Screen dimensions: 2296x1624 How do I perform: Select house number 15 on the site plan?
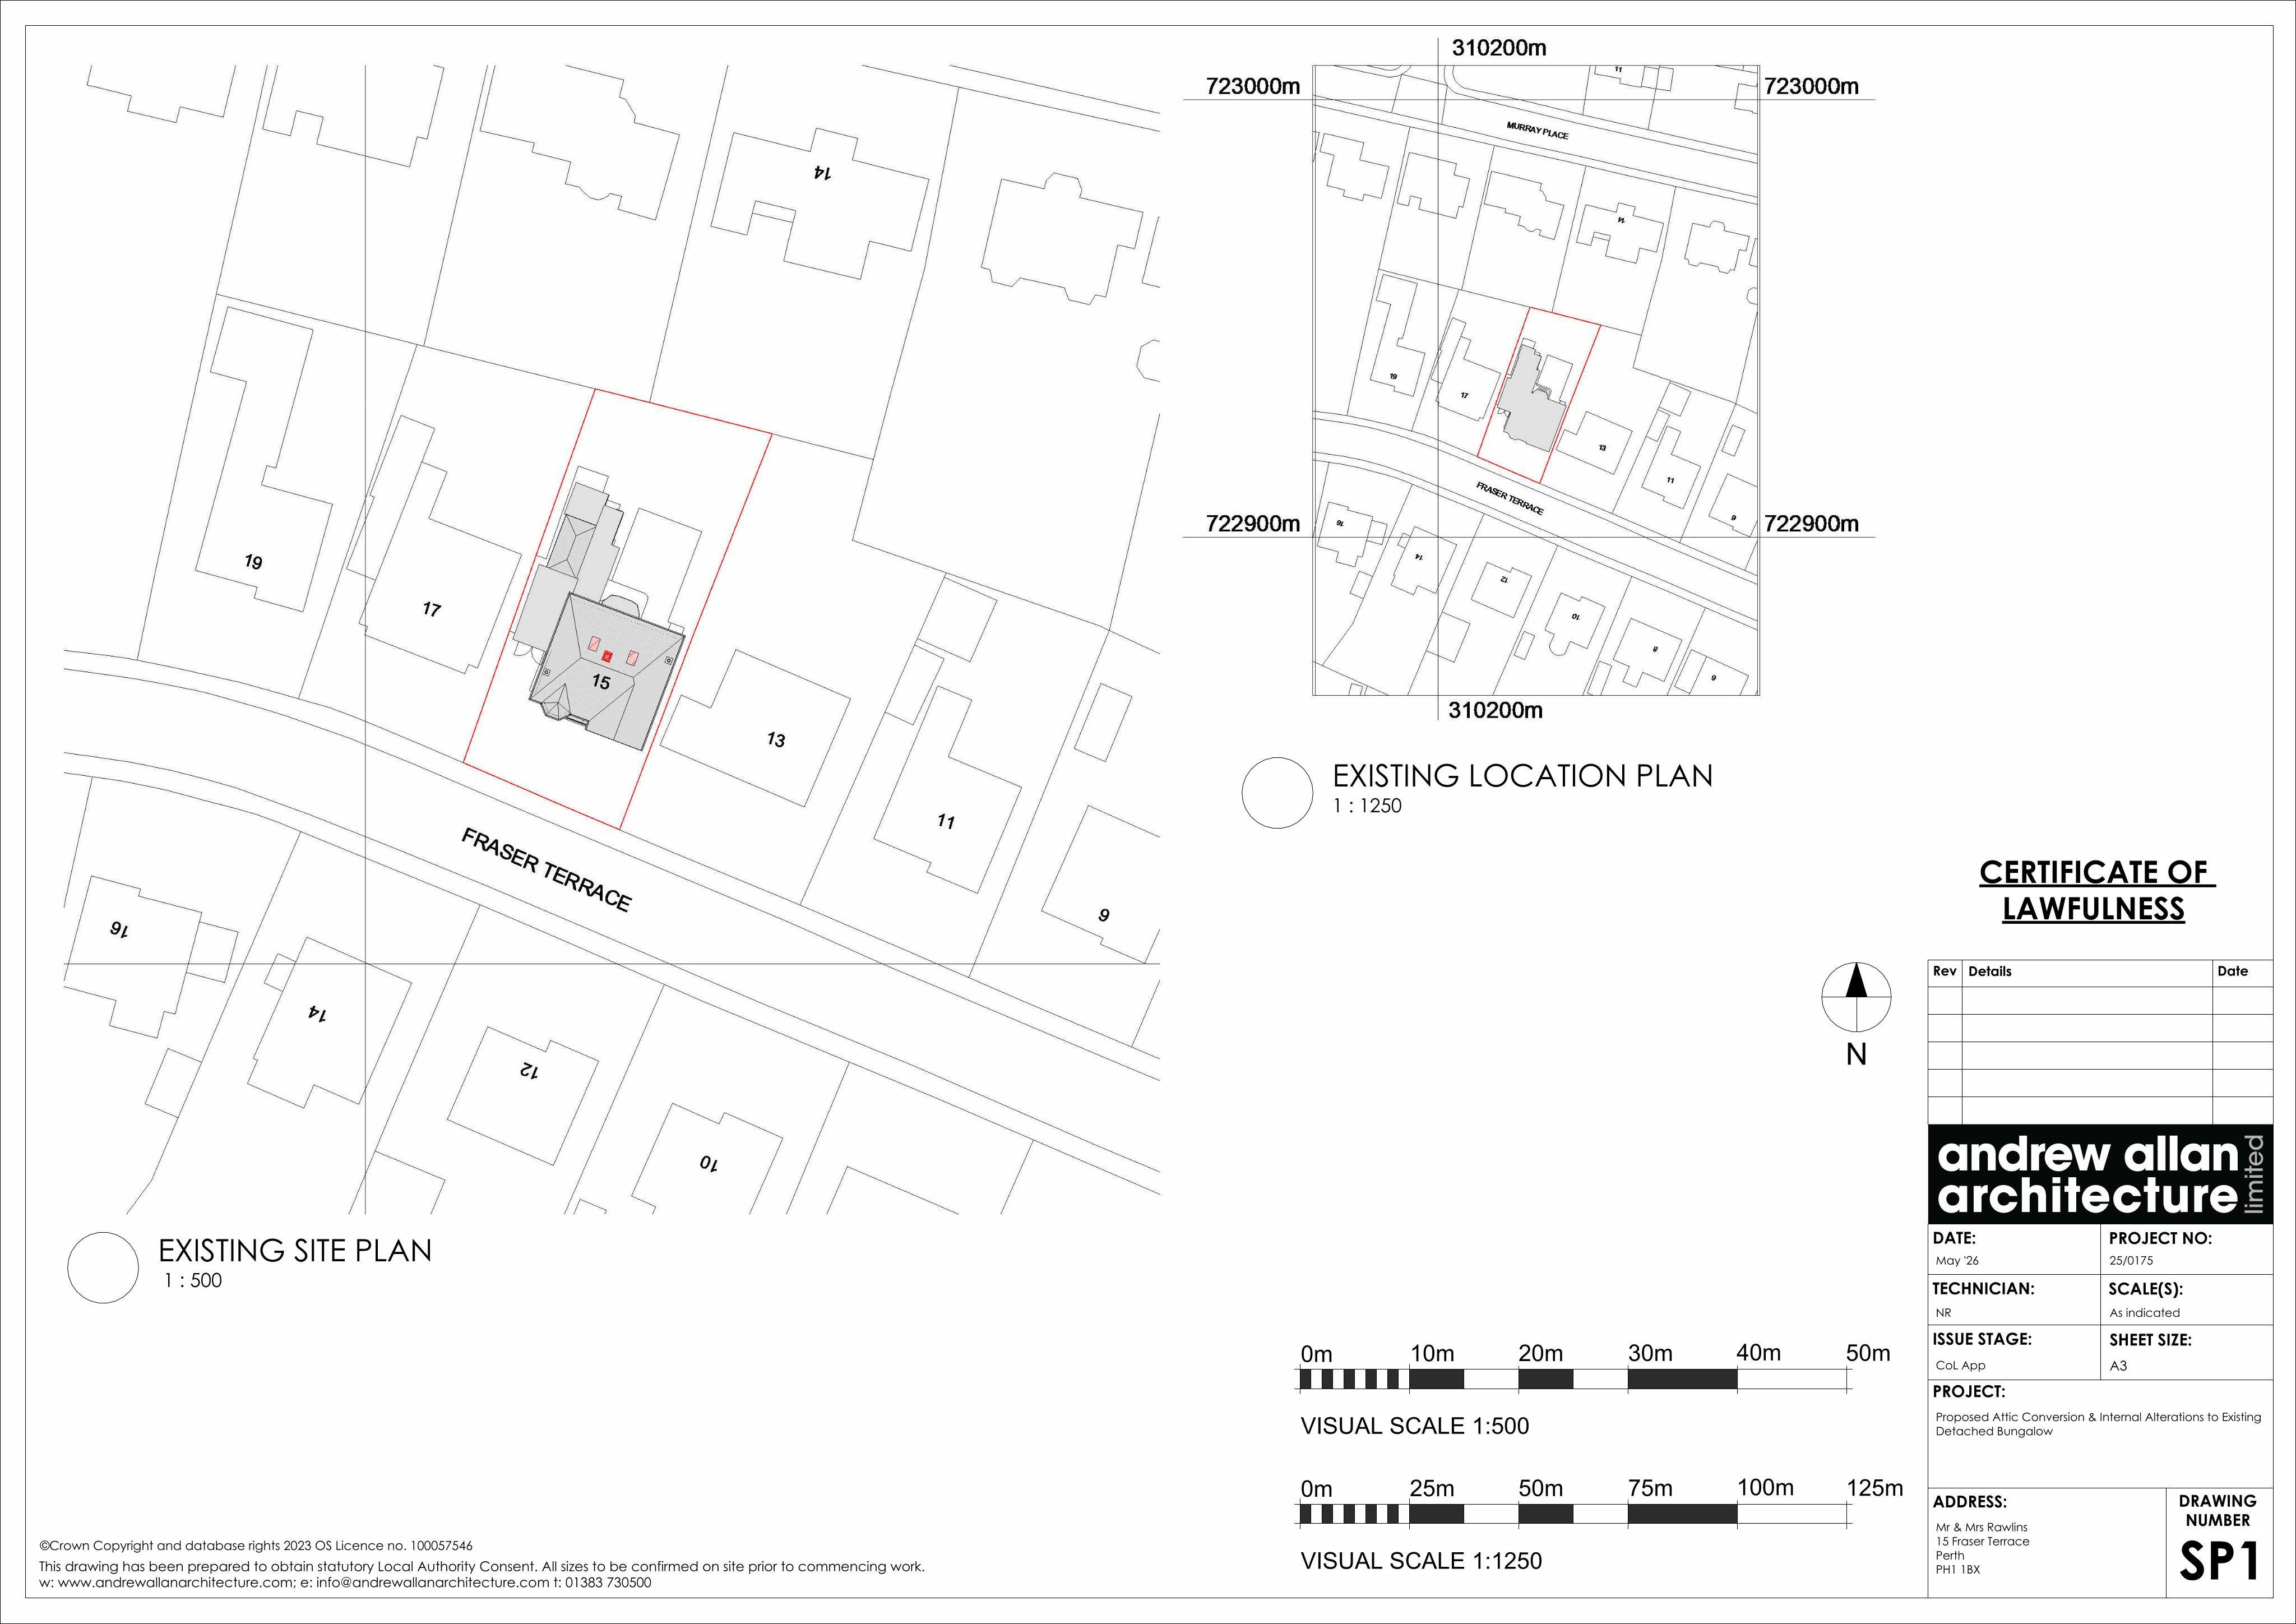(x=600, y=682)
